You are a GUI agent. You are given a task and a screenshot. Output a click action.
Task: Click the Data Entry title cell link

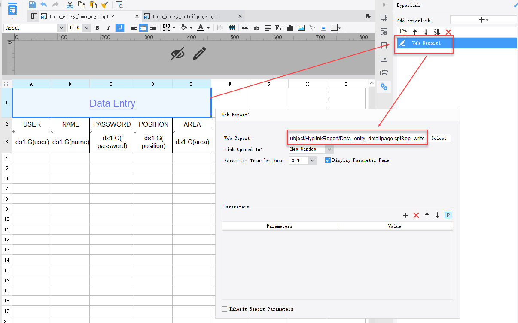(x=112, y=103)
